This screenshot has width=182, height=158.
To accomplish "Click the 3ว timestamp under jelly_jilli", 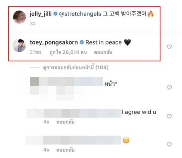I will 33,23.
